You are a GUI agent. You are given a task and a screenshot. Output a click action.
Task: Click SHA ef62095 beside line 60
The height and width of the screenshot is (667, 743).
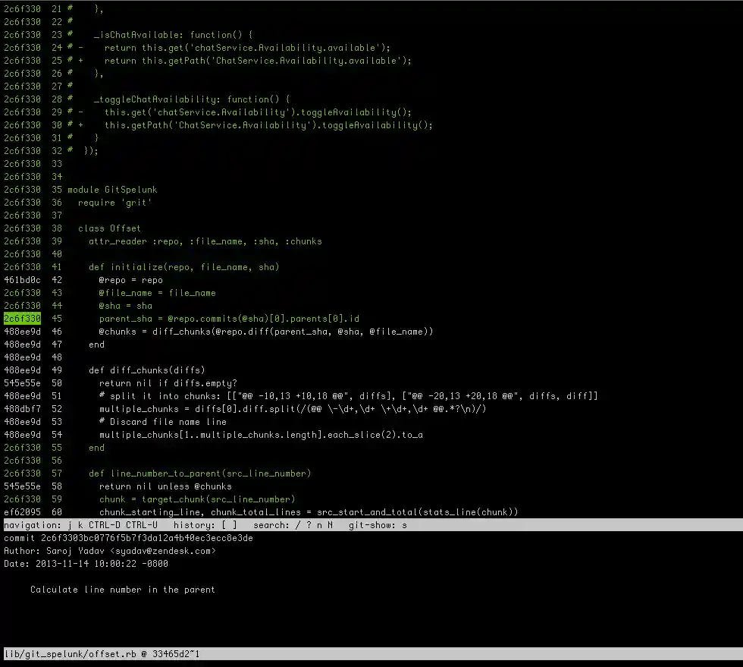[x=21, y=511]
